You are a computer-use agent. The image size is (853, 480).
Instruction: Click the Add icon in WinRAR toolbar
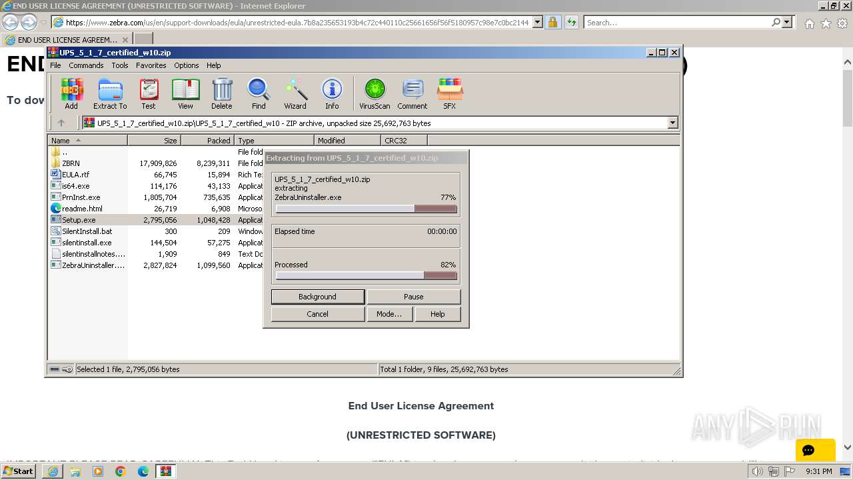[x=71, y=93]
